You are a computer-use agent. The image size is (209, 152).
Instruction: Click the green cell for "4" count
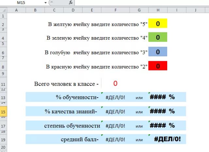pyautogui.click(x=158, y=37)
